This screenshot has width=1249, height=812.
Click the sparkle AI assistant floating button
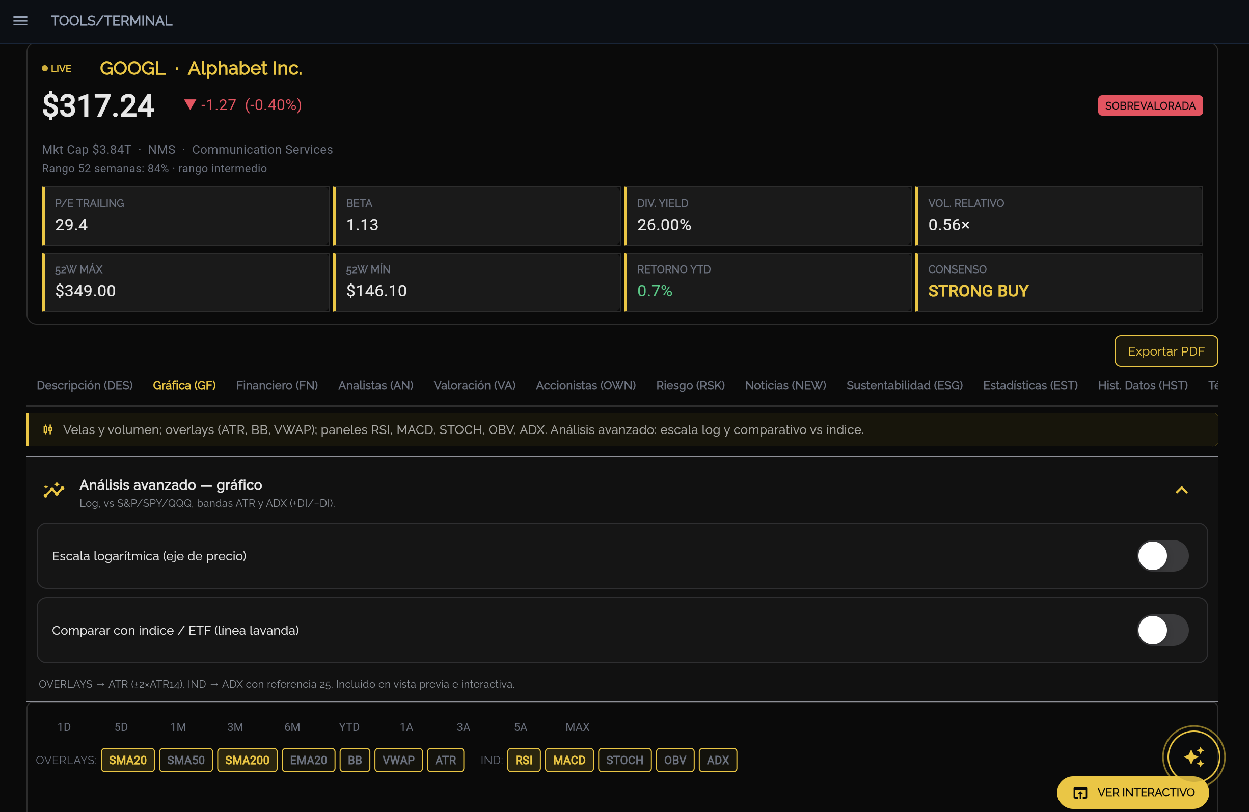coord(1193,756)
